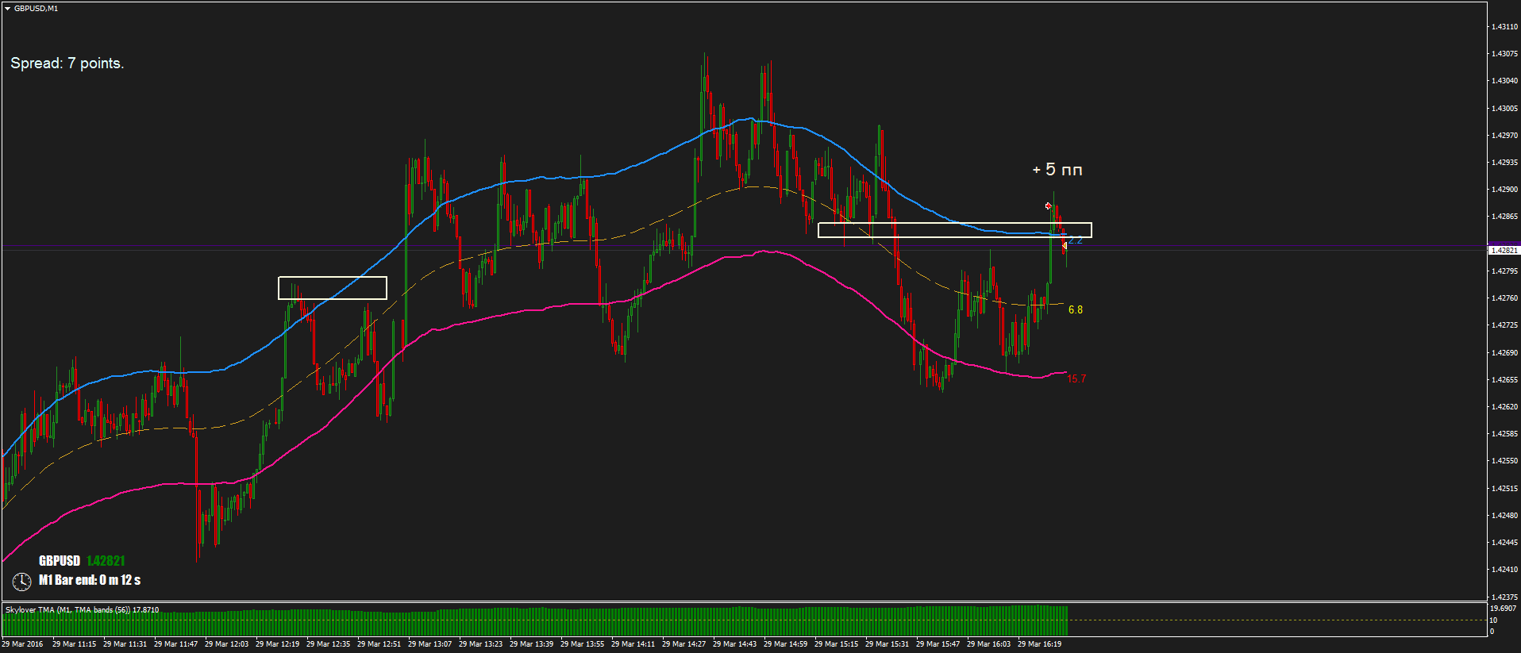Click the yellow 6.8 middle band label

tap(1076, 309)
